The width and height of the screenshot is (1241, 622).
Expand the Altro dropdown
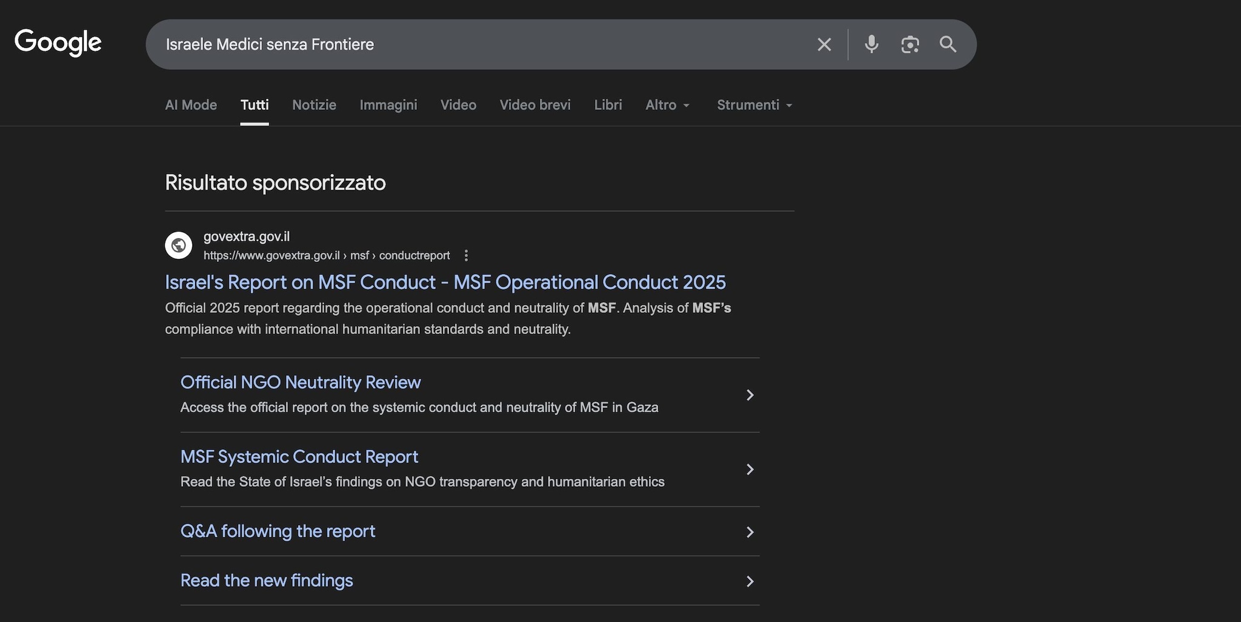coord(667,105)
